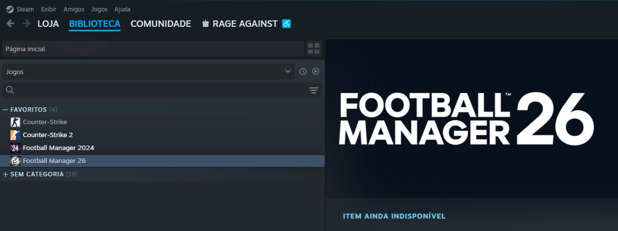Toggle the collections grid view icon

coord(314,49)
